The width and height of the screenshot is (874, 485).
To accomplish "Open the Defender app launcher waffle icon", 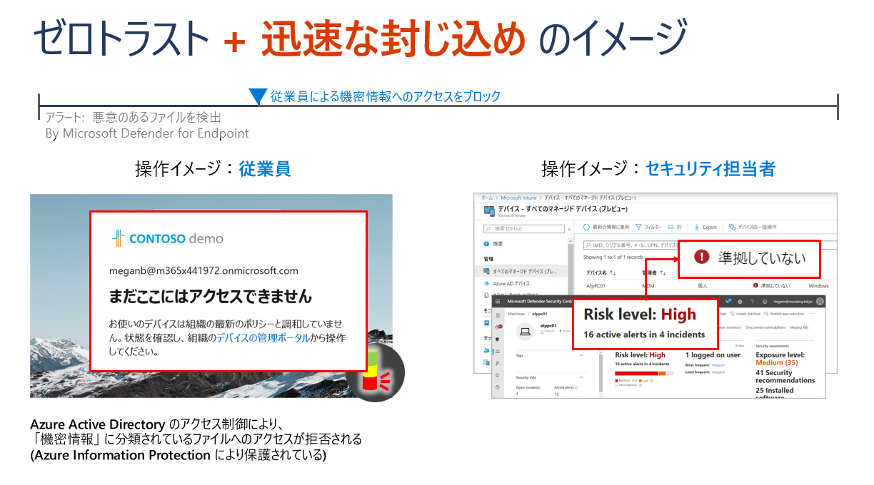I will [x=498, y=301].
